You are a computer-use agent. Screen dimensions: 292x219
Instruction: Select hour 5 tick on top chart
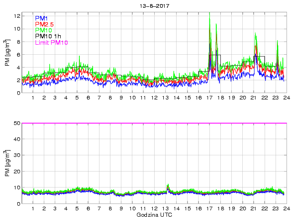coord(77,98)
